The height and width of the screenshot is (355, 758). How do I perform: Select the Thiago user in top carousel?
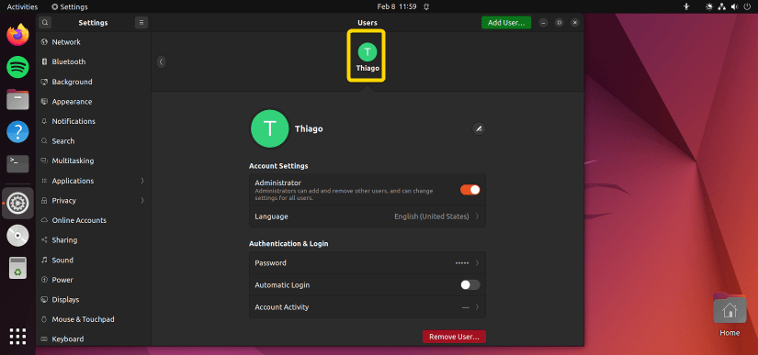point(368,56)
